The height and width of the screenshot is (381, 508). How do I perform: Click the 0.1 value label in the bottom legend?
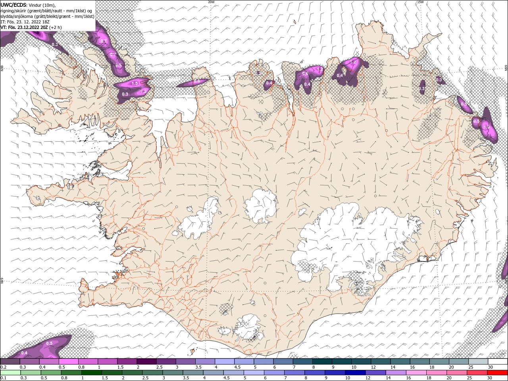click(3, 378)
